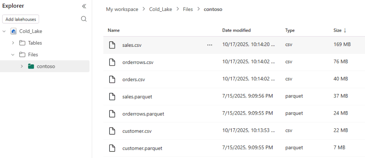The width and height of the screenshot is (365, 158).
Task: Expand the Tables folder chevron
Action: (13, 43)
